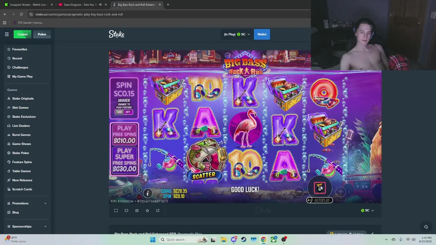Screen dimensions: 436x245
Task: Increase the bet with plus button
Action: (341, 192)
